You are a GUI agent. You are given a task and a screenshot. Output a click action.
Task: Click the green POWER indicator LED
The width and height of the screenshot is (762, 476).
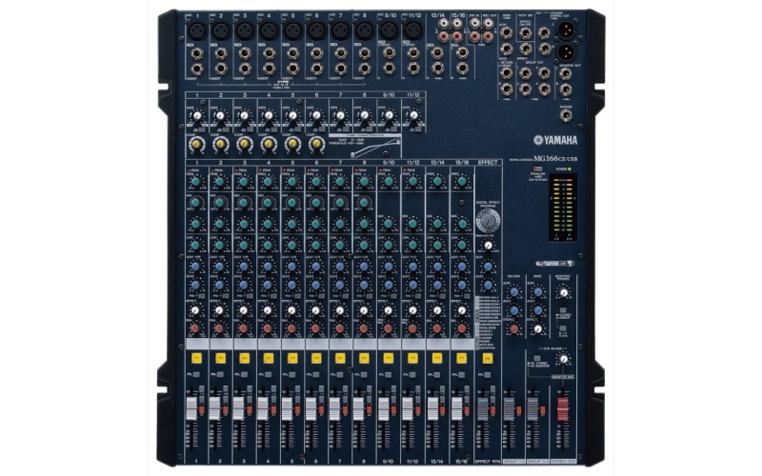point(569,169)
